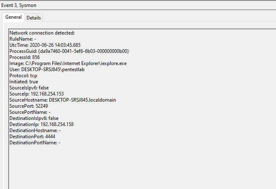Click the ProcessGuid value line
This screenshot has width=276, height=189.
[x=69, y=51]
